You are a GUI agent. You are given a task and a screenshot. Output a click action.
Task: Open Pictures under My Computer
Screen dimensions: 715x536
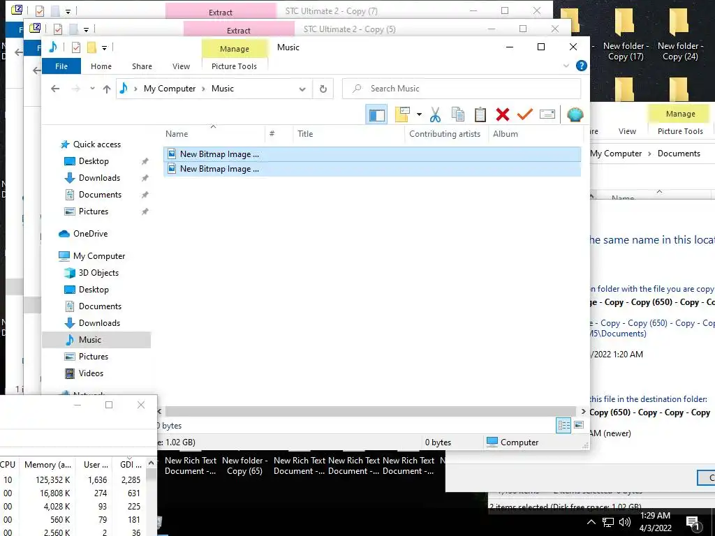tap(93, 357)
